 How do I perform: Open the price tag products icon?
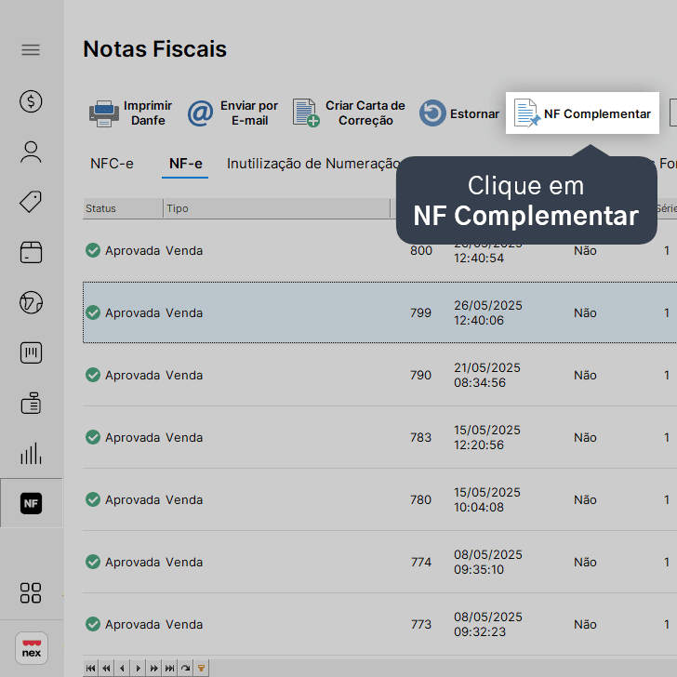tap(31, 202)
